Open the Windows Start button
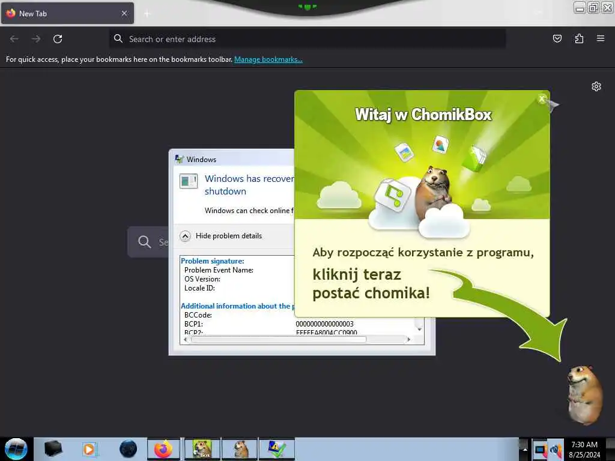The height and width of the screenshot is (461, 615). 16,449
